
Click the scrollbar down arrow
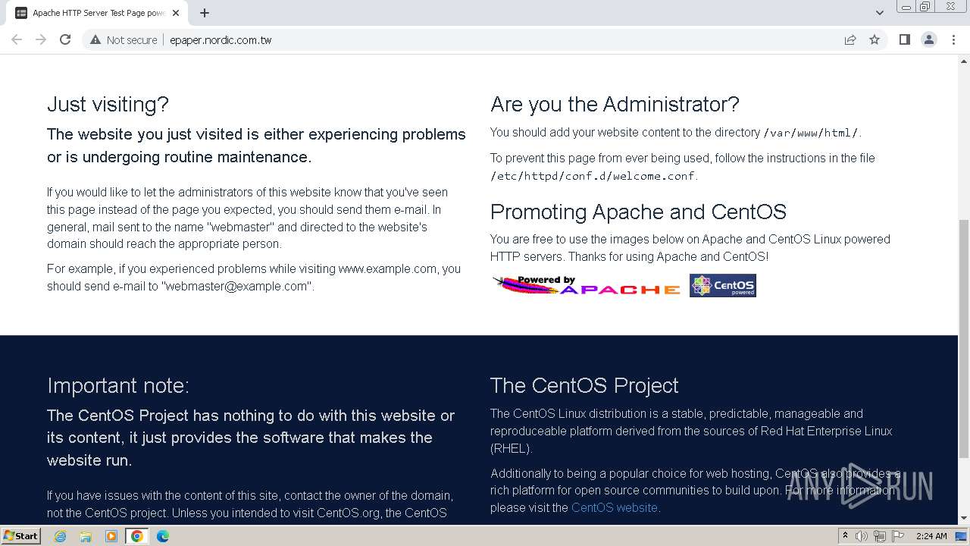point(964,519)
